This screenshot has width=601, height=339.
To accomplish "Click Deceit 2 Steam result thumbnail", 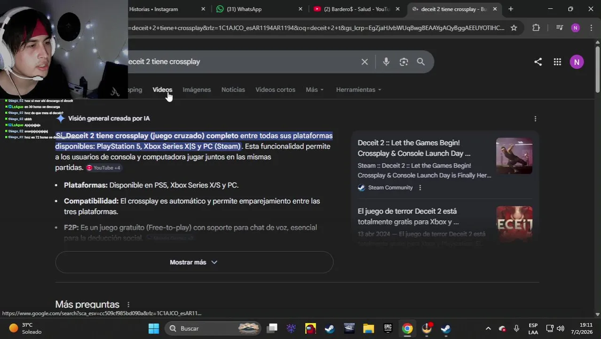I will tap(514, 156).
